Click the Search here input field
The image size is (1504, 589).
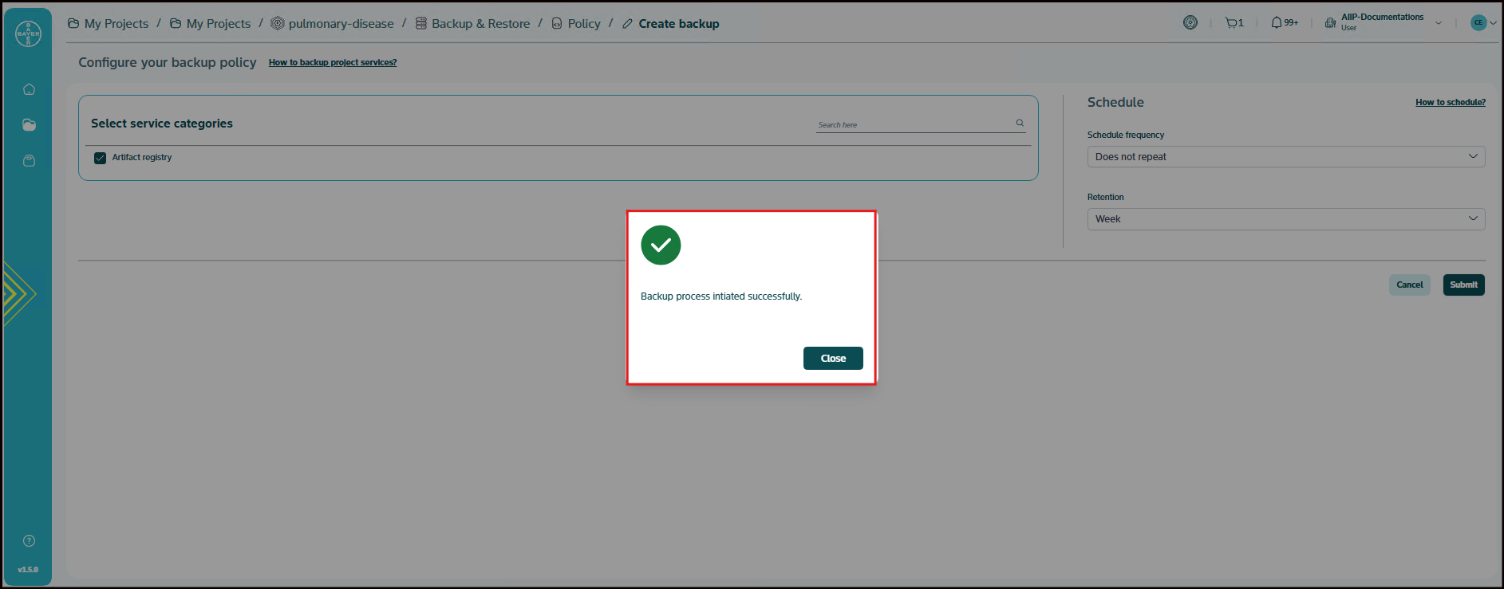click(x=913, y=124)
